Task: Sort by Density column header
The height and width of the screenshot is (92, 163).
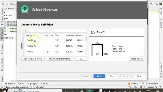Action: tap(79, 35)
